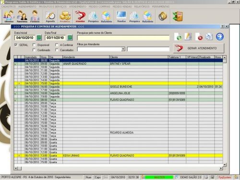
Task: Click the grid's vertical scrollbar down arrow
Action: [x=225, y=165]
